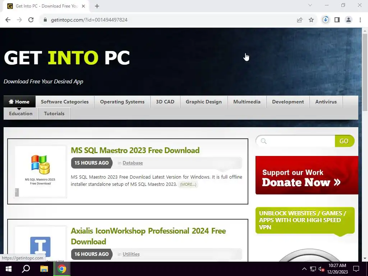Open the Windows Start menu
The width and height of the screenshot is (368, 276).
[9, 269]
